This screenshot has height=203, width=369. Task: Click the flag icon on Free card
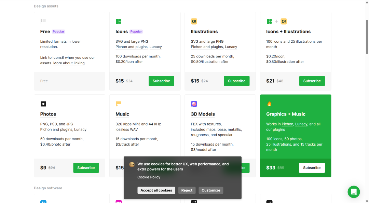(x=43, y=22)
